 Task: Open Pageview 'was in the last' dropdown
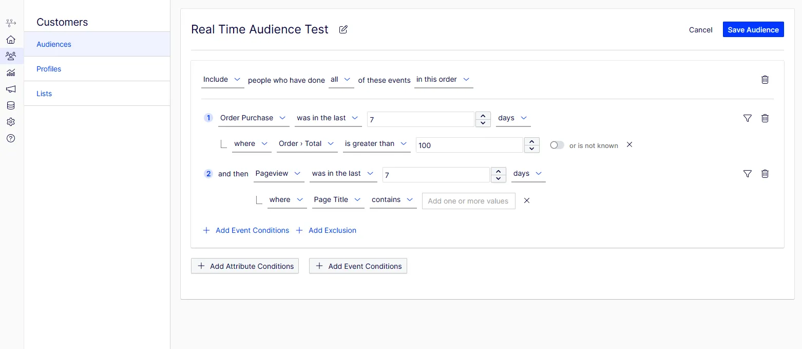(x=343, y=174)
